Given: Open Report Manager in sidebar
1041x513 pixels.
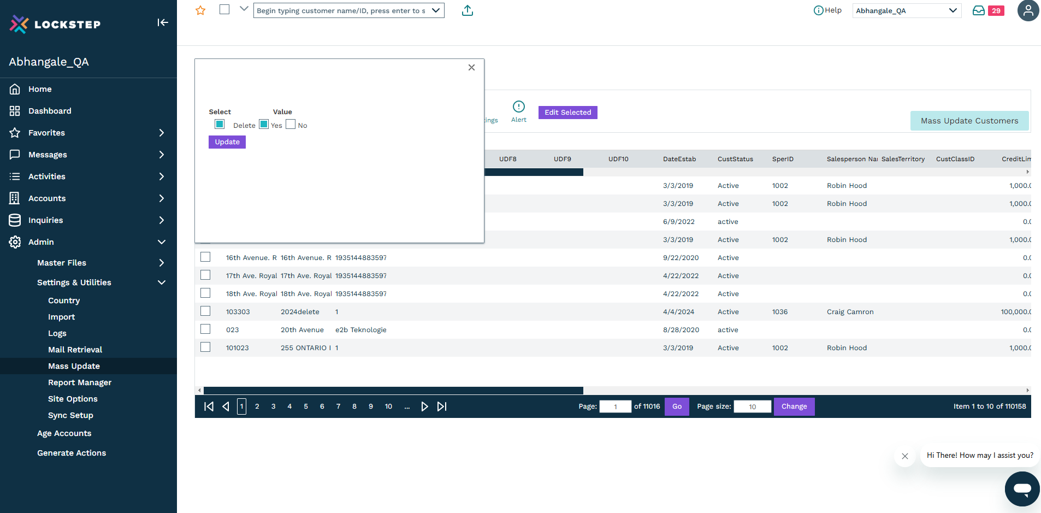Looking at the screenshot, I should tap(80, 382).
